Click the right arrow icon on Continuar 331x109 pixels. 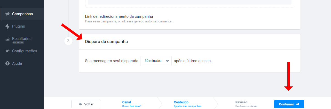(297, 104)
